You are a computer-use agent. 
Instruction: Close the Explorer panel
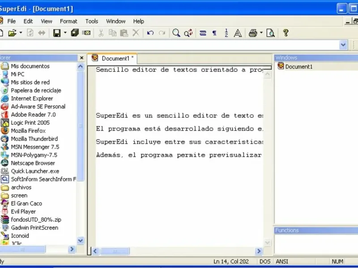coord(81,58)
